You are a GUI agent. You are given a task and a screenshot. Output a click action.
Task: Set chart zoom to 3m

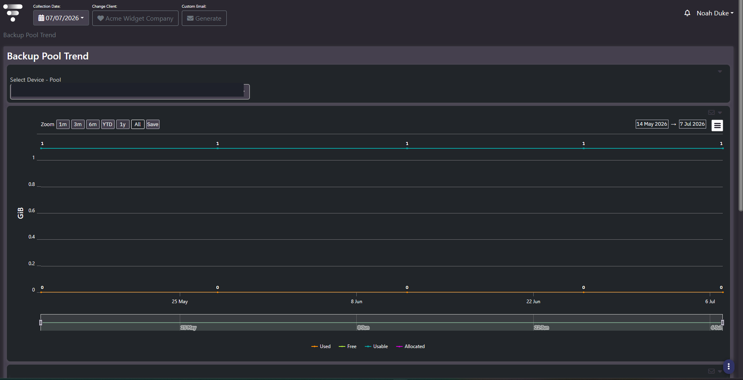78,125
